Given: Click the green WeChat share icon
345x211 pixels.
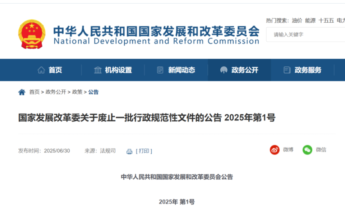Looking at the screenshot, I should pyautogui.click(x=307, y=150).
